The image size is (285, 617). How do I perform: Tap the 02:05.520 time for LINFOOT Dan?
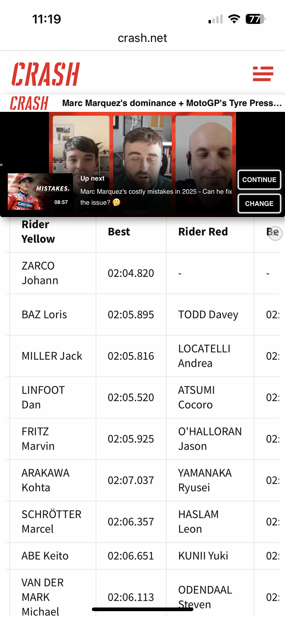pos(131,398)
